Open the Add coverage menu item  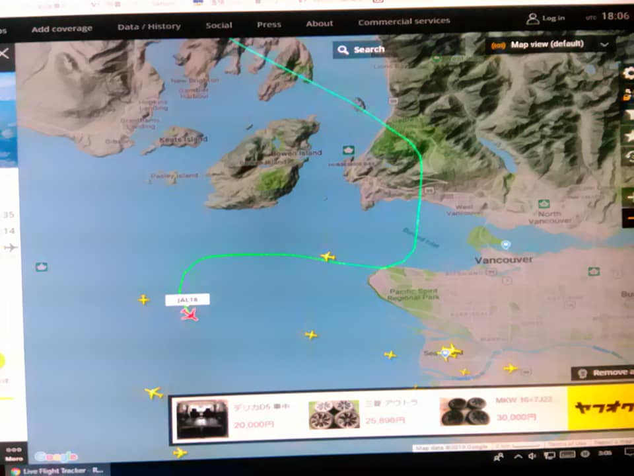[x=62, y=28]
